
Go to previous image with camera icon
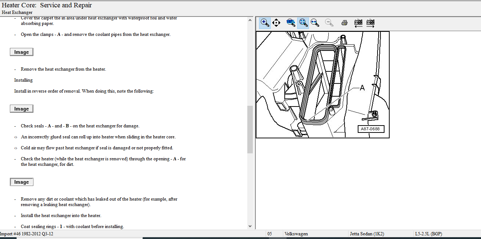coord(358,23)
